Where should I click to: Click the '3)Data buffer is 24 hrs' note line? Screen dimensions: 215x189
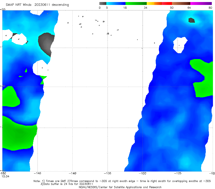click(67, 184)
